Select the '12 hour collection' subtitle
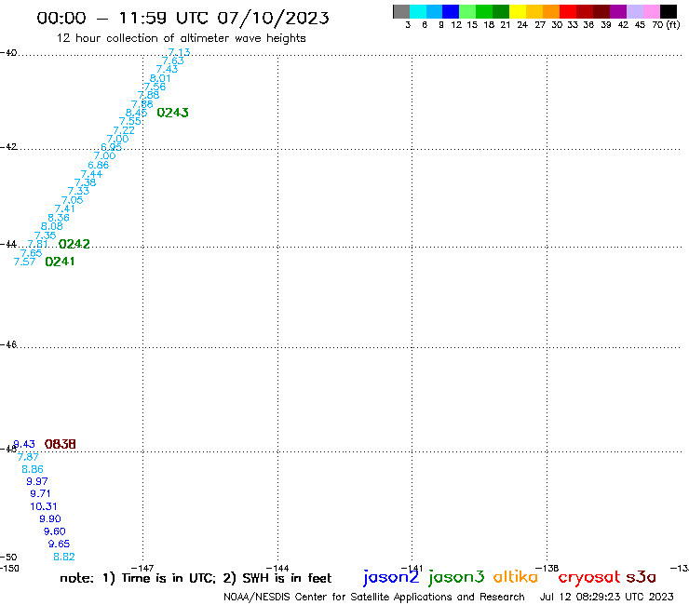The image size is (689, 605). [181, 39]
